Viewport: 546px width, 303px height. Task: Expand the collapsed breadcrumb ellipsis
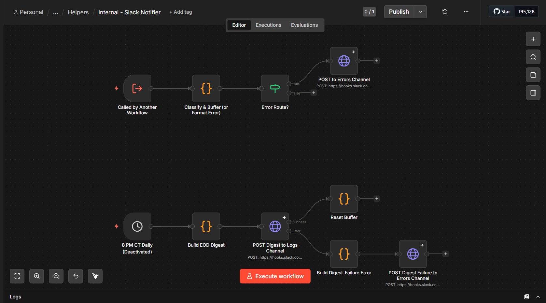coord(56,12)
